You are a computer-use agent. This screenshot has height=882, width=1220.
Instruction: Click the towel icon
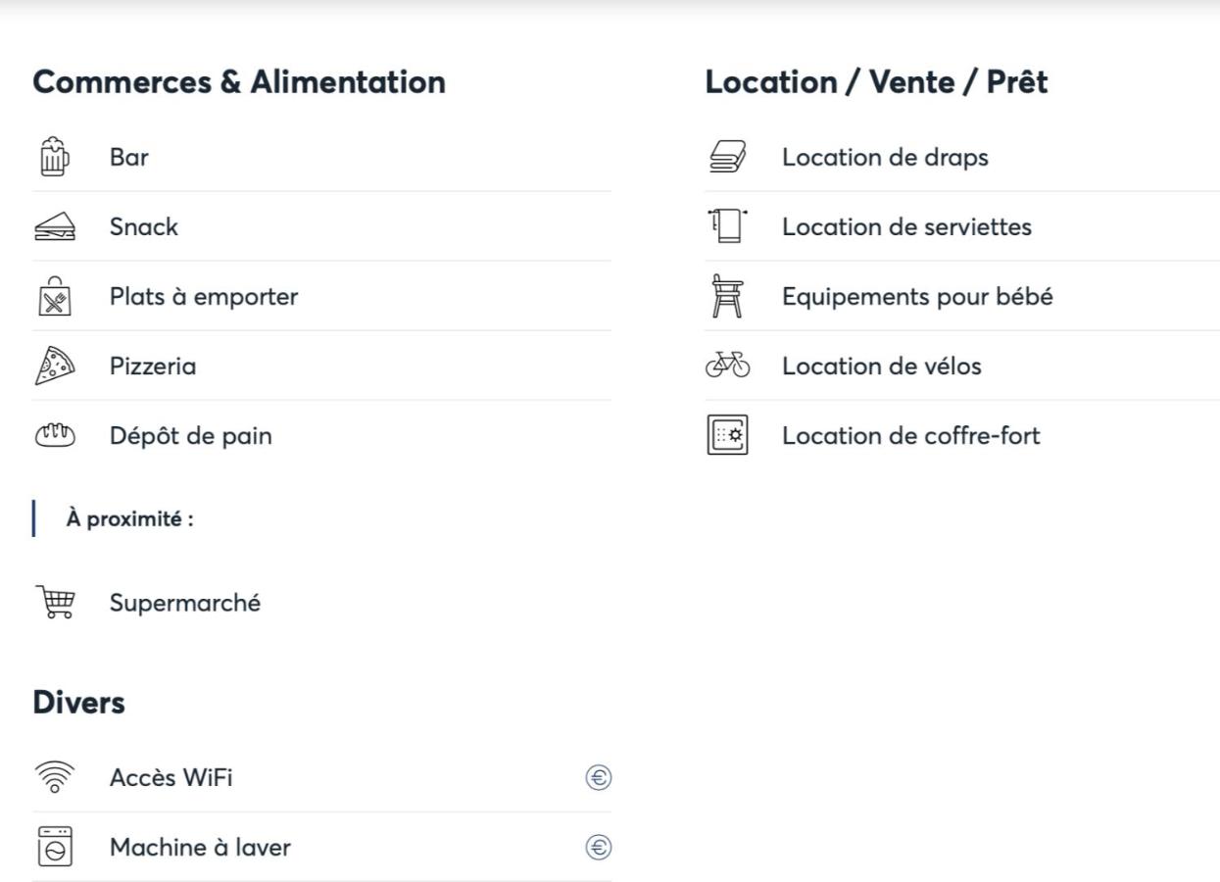tap(726, 227)
